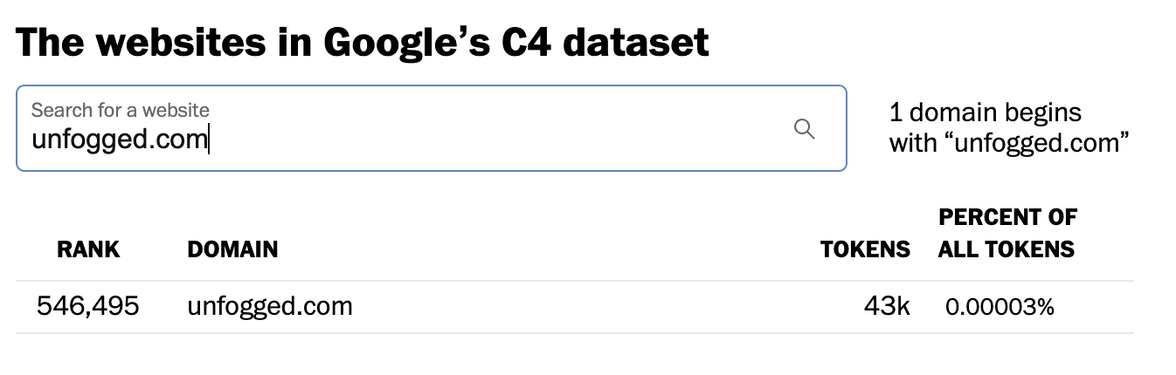Focus the website search input field
Image resolution: width=1176 pixels, height=375 pixels.
pos(432,128)
